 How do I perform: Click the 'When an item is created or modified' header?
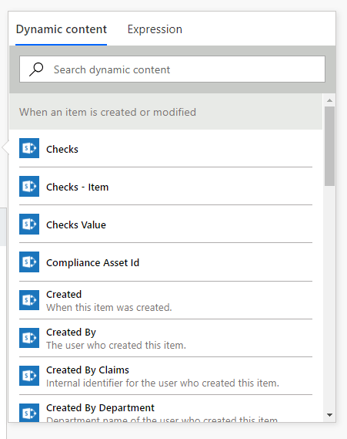pos(166,112)
